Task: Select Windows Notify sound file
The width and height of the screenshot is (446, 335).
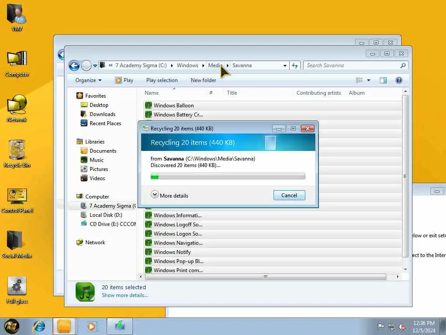Action: [x=172, y=252]
